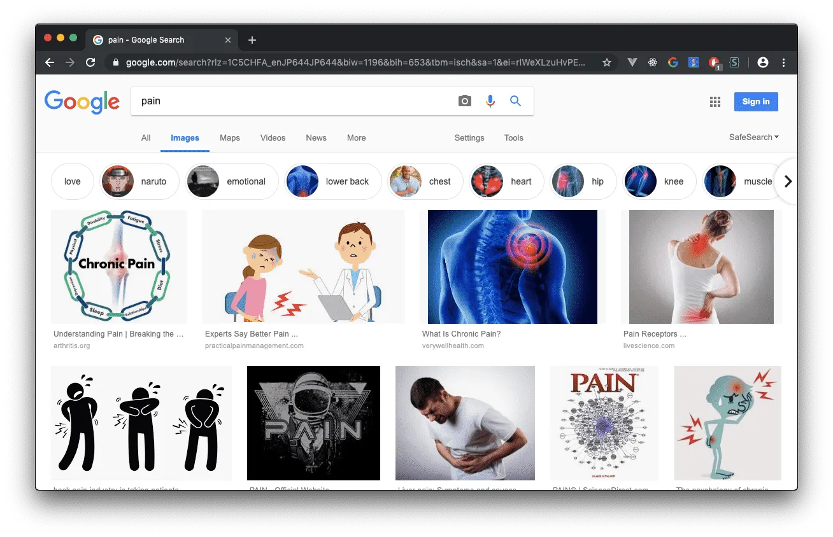Open the React devtools extension icon
The width and height of the screenshot is (833, 537).
pyautogui.click(x=653, y=62)
